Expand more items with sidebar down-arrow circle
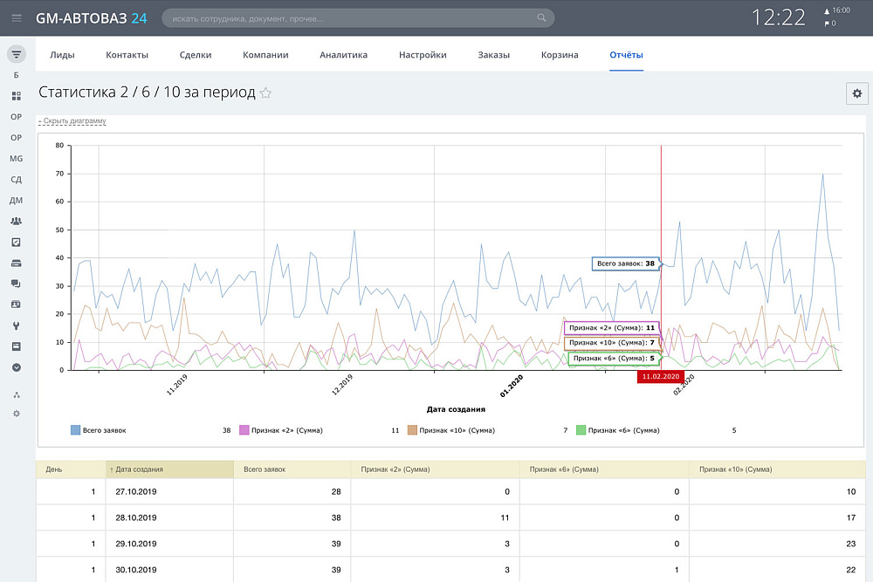The width and height of the screenshot is (873, 582). 16,367
